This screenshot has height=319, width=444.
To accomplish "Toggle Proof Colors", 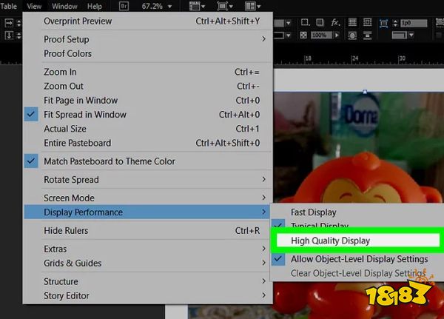I will (x=147, y=53).
